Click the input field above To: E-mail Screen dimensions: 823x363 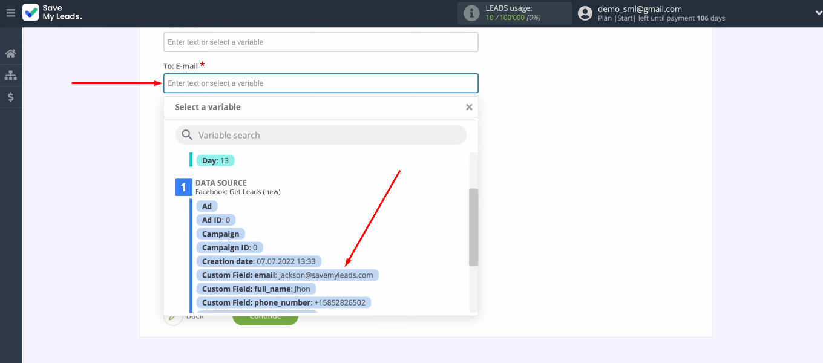pos(321,42)
